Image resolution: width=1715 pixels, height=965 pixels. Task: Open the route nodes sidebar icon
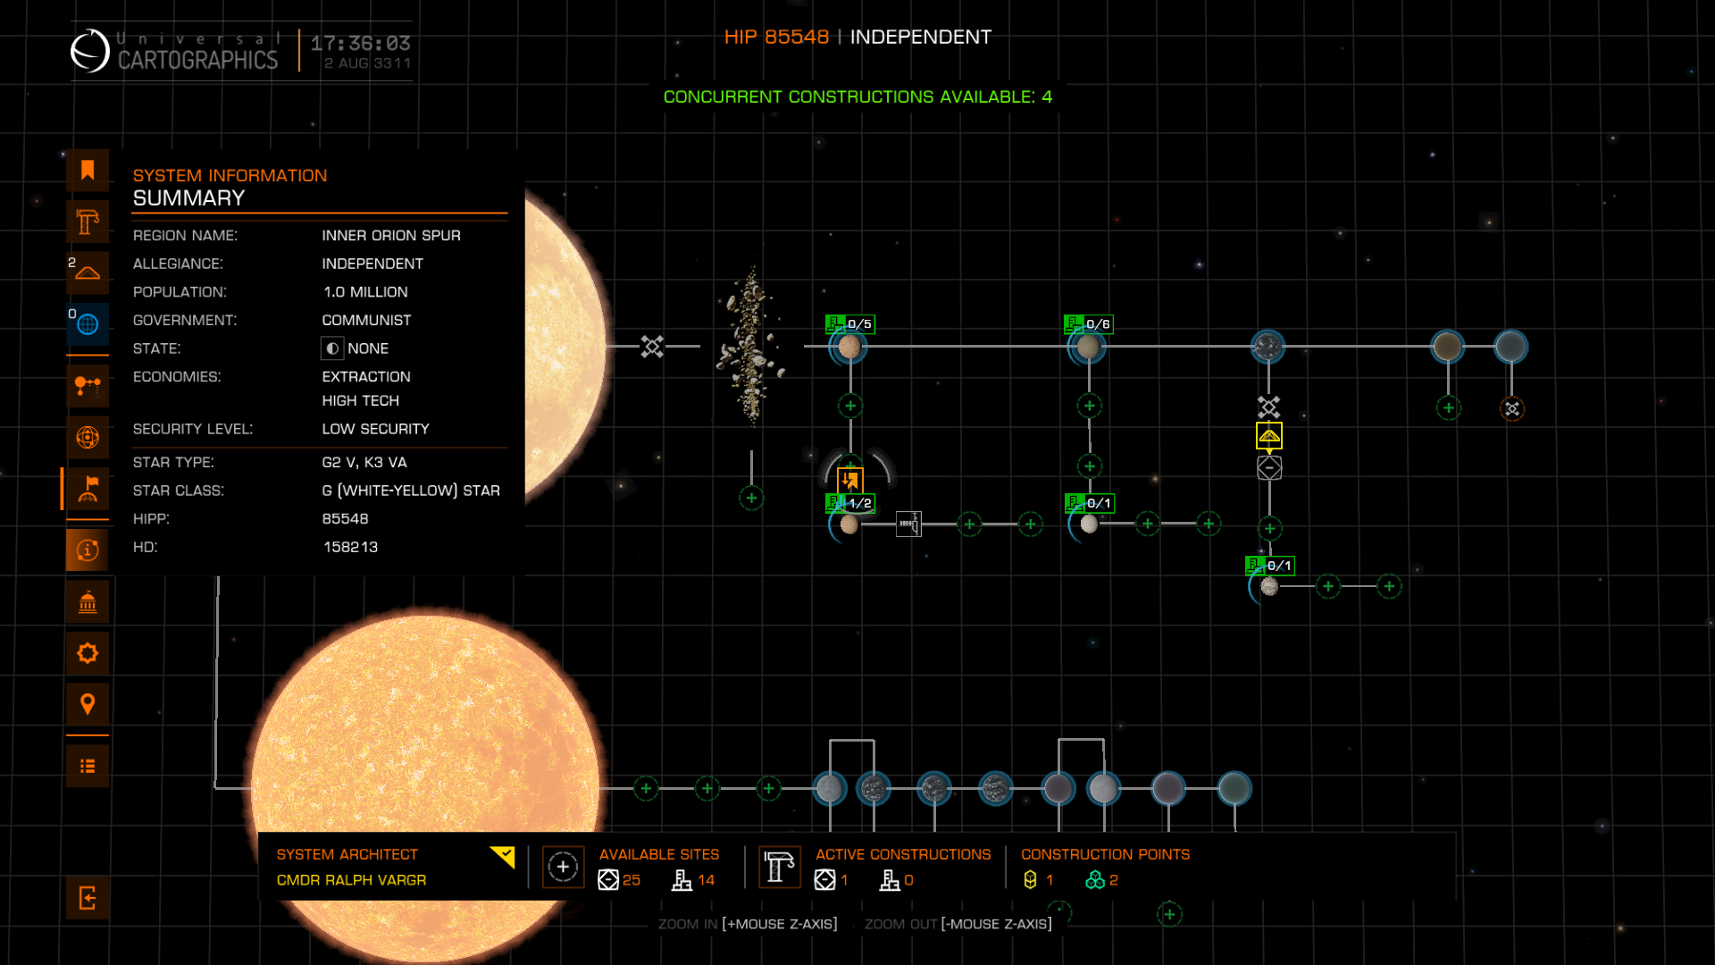pyautogui.click(x=88, y=386)
